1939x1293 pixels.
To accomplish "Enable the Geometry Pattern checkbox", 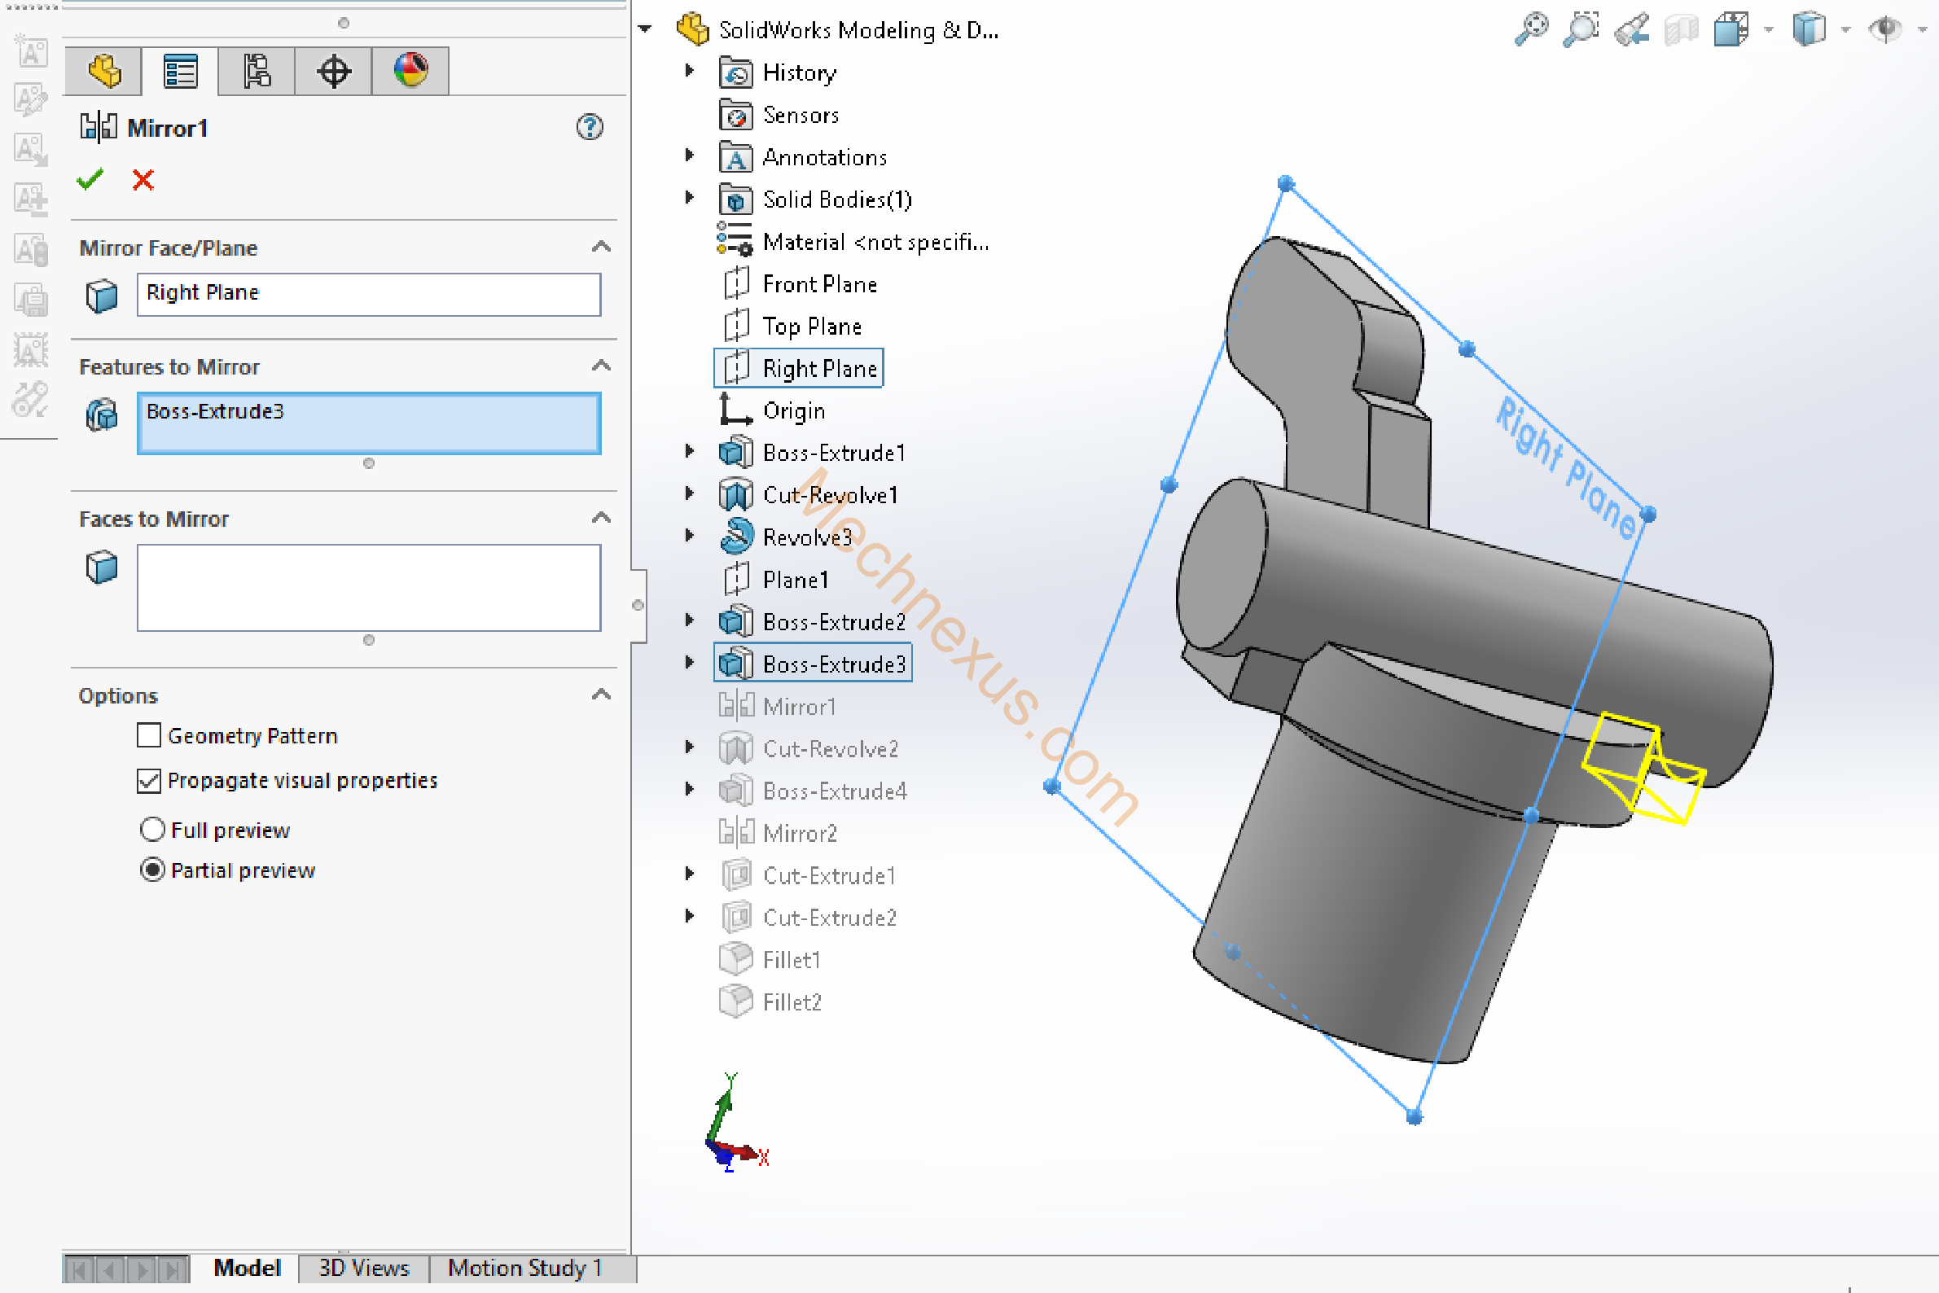I will coord(148,734).
